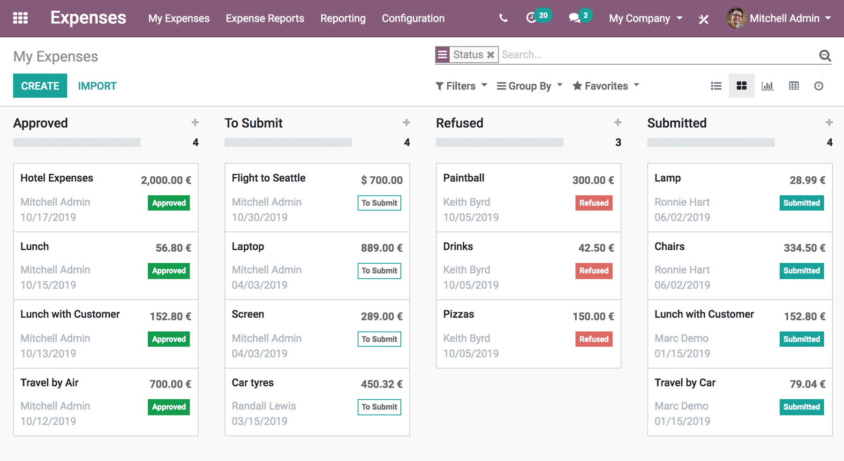Open the apps grid menu
This screenshot has height=461, width=844.
click(20, 18)
